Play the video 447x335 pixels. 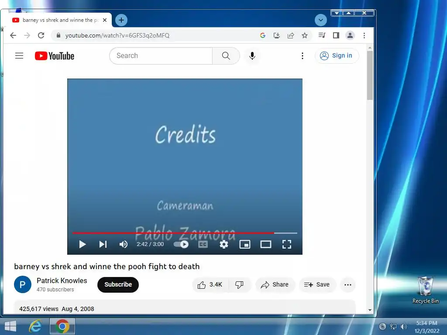coord(83,244)
